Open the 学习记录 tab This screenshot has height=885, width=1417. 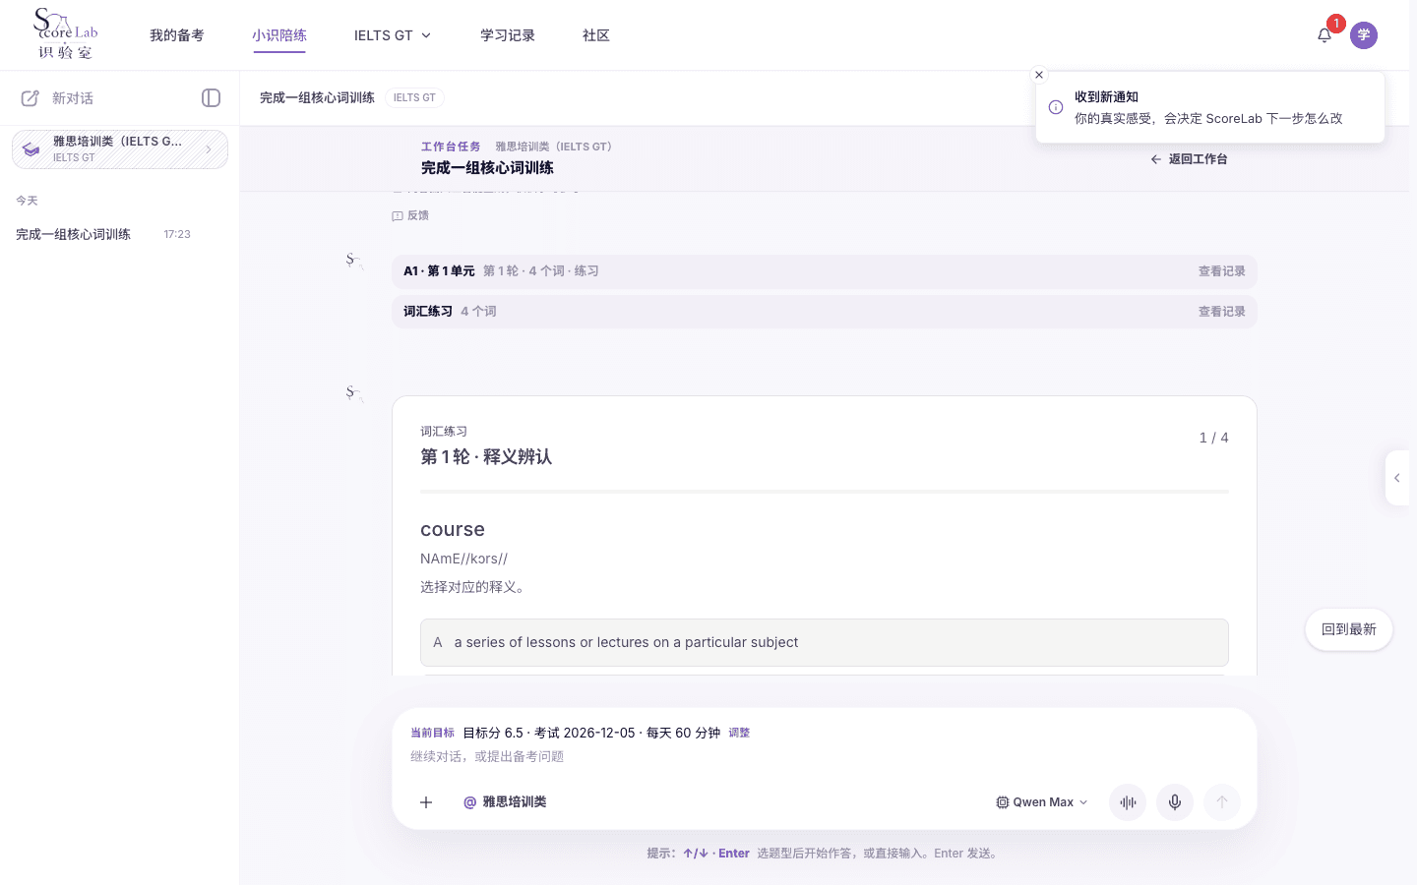point(508,35)
